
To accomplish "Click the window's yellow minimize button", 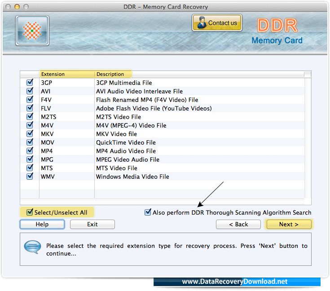I will pyautogui.click(x=17, y=7).
